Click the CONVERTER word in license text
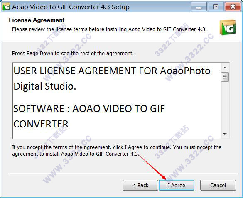The width and height of the screenshot is (243, 198). pos(41,124)
